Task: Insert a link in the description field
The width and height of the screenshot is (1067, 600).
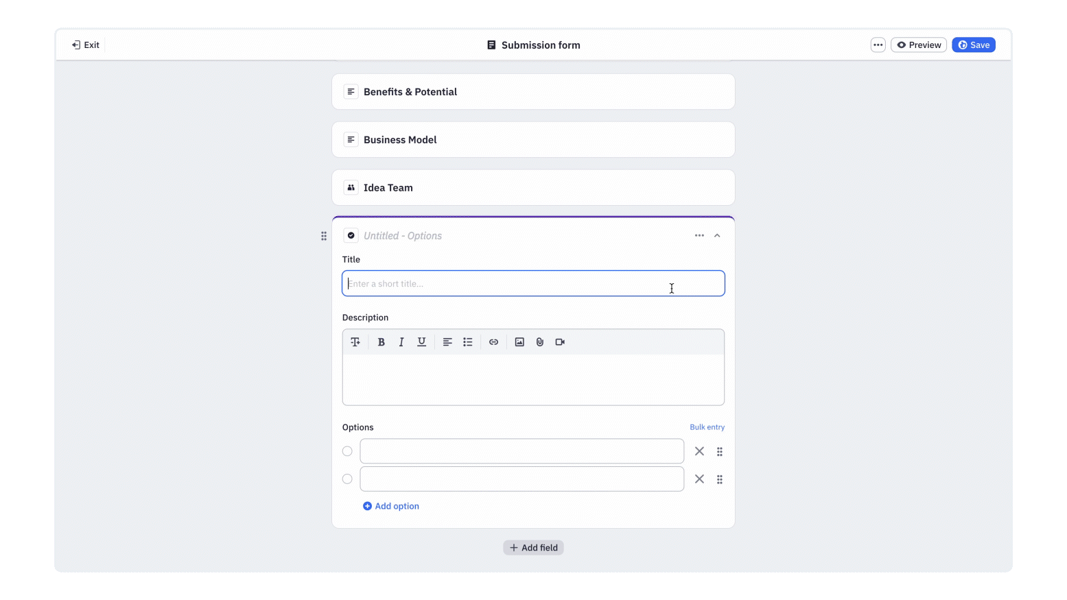Action: (493, 341)
